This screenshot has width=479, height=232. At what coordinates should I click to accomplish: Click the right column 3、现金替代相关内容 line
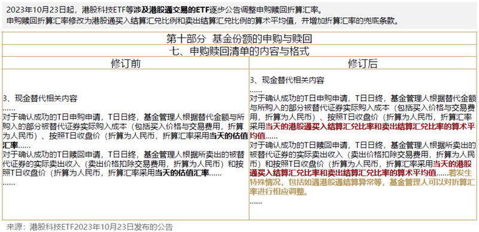click(x=287, y=81)
